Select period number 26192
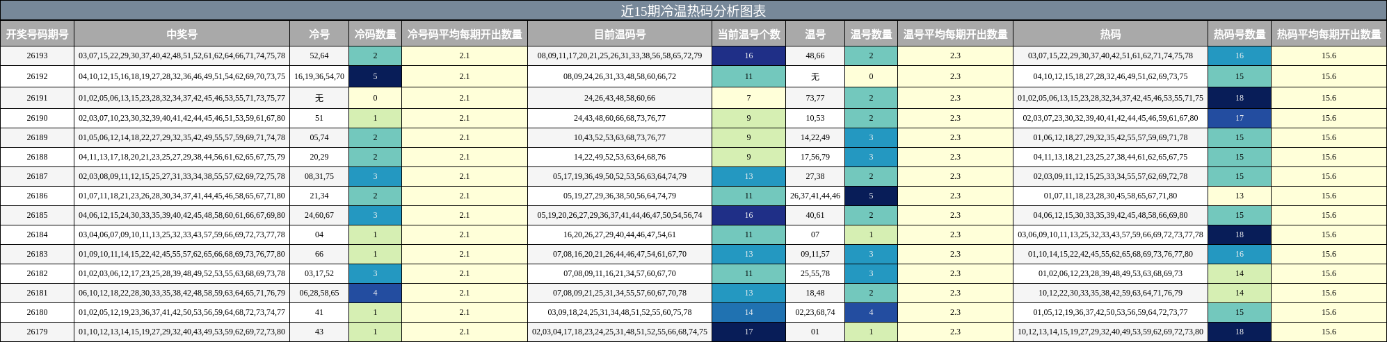The image size is (1387, 342). (37, 76)
